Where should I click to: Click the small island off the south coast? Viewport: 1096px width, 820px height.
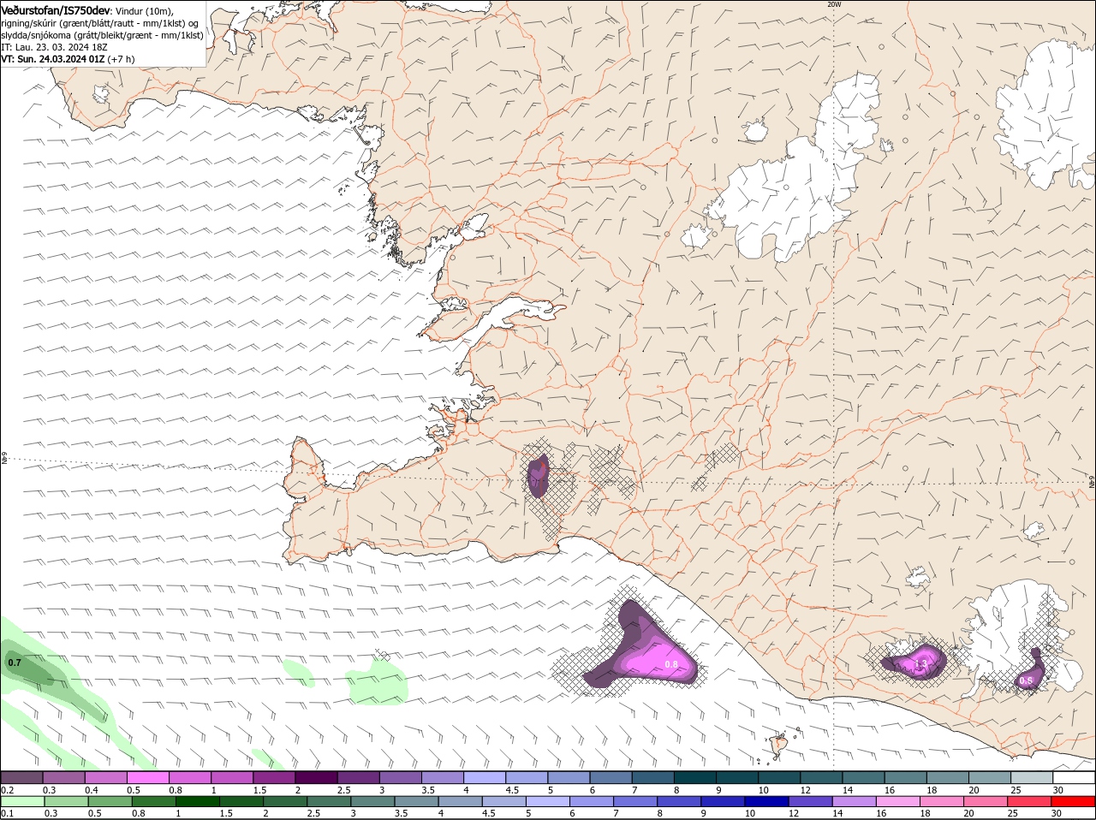(x=779, y=746)
